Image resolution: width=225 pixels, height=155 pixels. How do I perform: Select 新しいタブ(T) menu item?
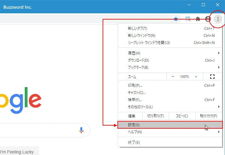tap(170, 28)
